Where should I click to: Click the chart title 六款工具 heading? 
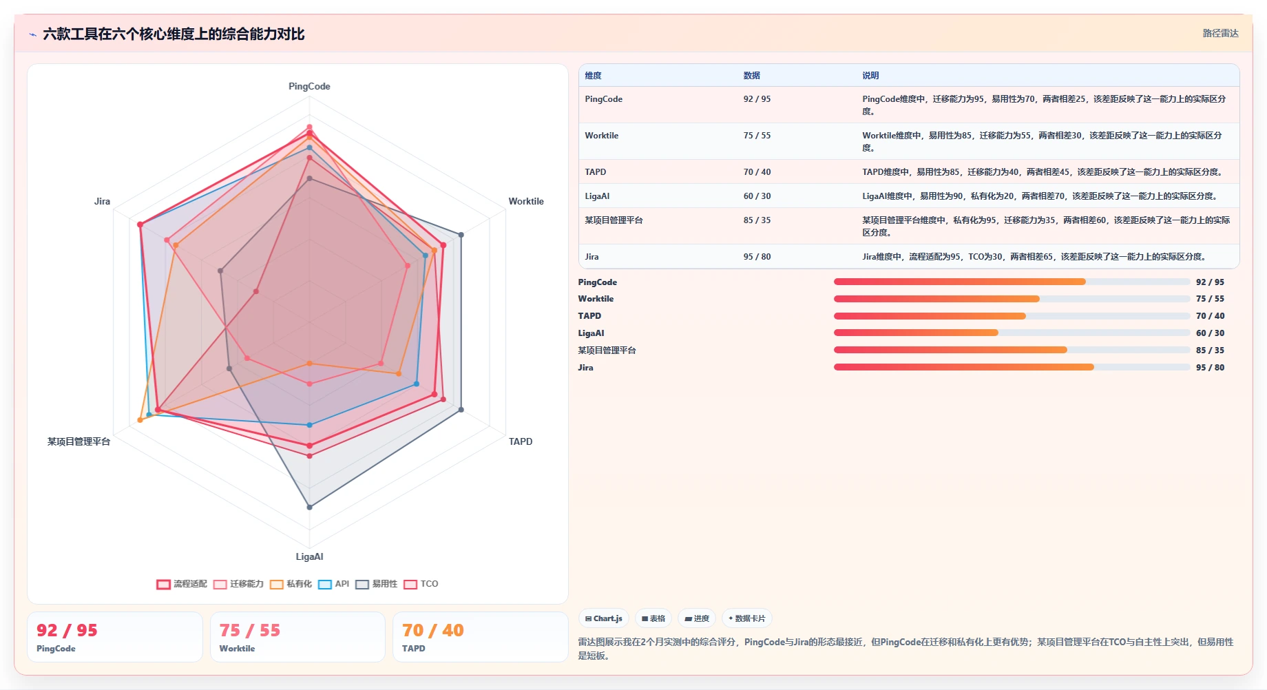[x=174, y=34]
